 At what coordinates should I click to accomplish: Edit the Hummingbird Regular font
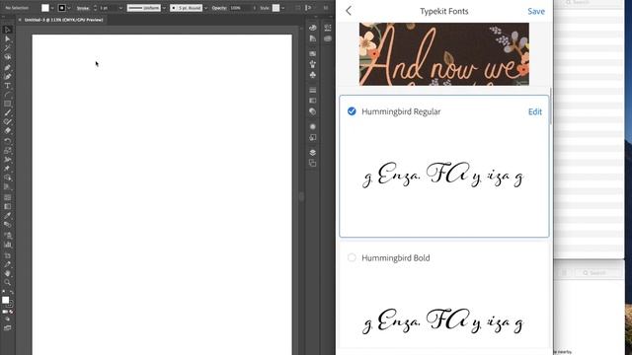pos(535,111)
